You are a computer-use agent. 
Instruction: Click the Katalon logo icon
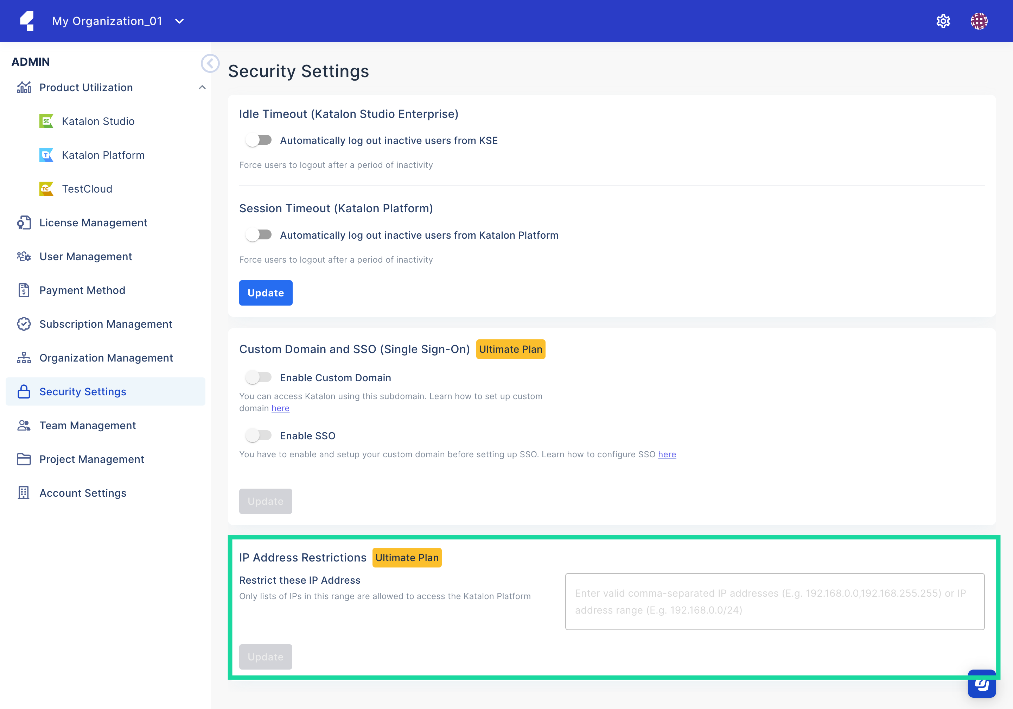pyautogui.click(x=27, y=21)
